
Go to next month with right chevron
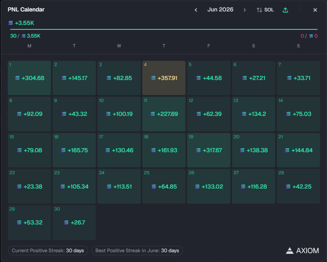245,10
